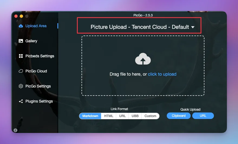The width and height of the screenshot is (238, 144).
Task: Click the Gallery picture icon
Action: tap(21, 41)
